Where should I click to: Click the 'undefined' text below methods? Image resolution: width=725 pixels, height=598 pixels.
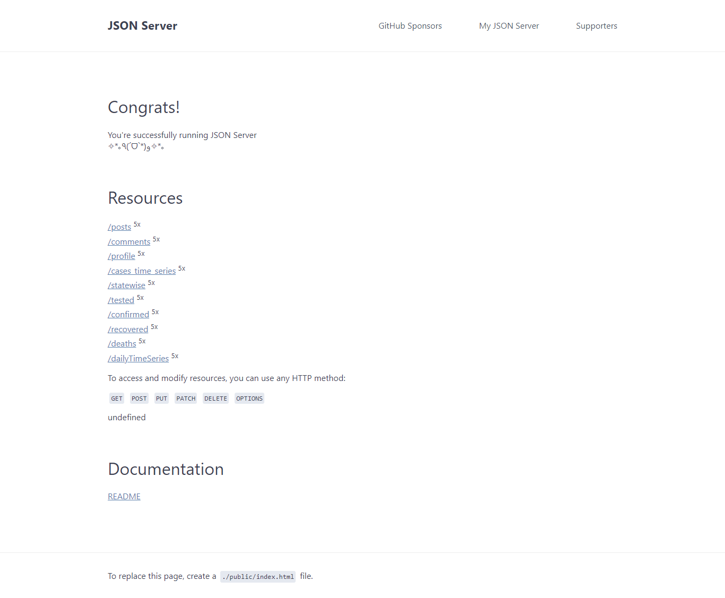tap(126, 418)
